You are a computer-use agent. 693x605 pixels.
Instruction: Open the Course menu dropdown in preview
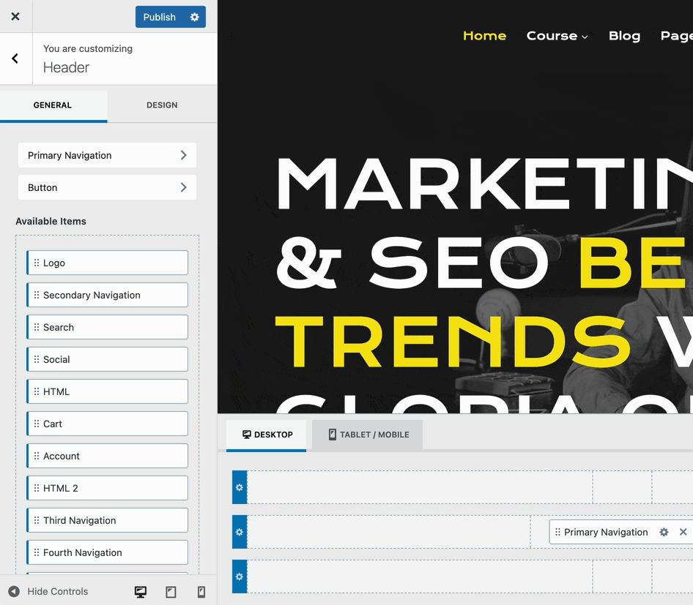[557, 36]
